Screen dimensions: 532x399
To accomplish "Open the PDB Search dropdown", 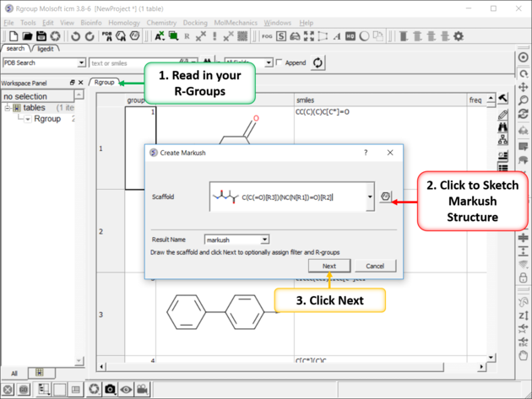I will click(81, 63).
